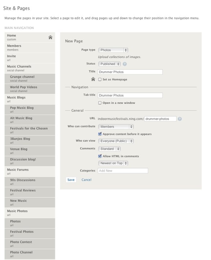Screen dimensions: 211x260
Task: Click the URL slug drummer-photos field
Action: point(161,119)
